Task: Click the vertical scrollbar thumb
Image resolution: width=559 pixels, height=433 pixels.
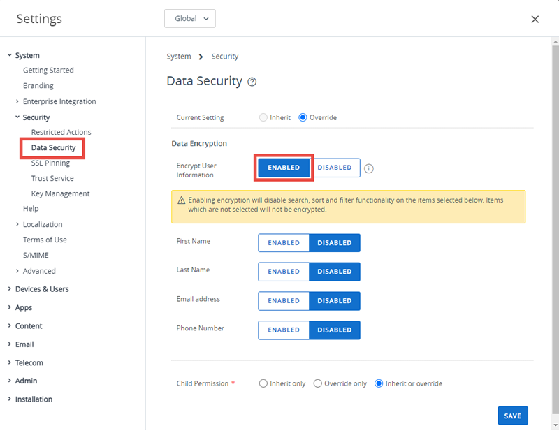Action: (x=556, y=230)
